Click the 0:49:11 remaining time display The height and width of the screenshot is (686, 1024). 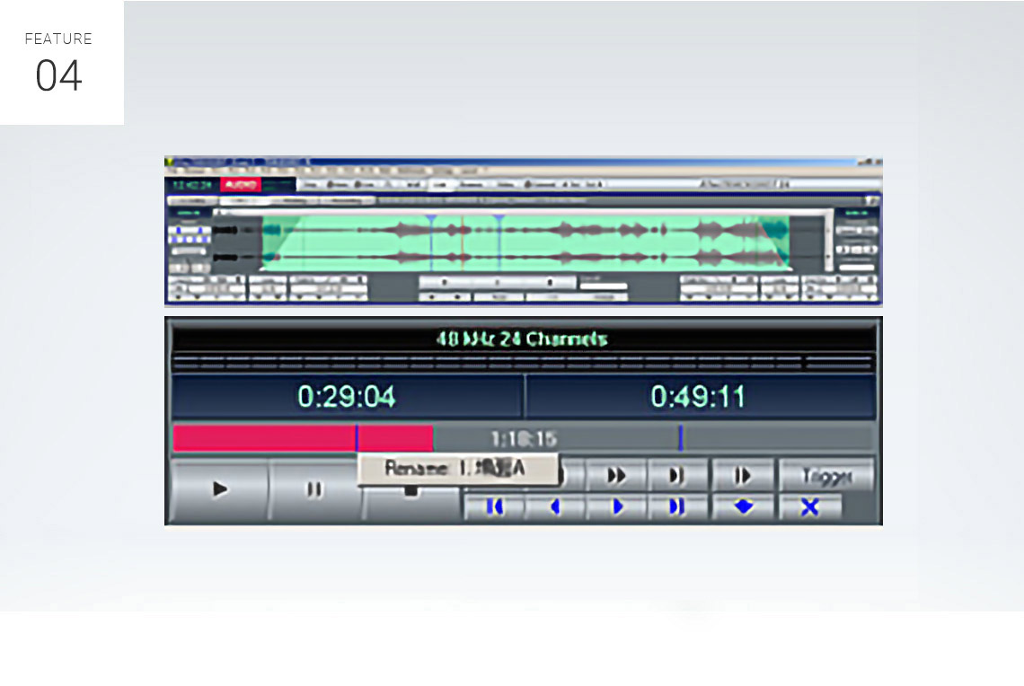(x=699, y=397)
